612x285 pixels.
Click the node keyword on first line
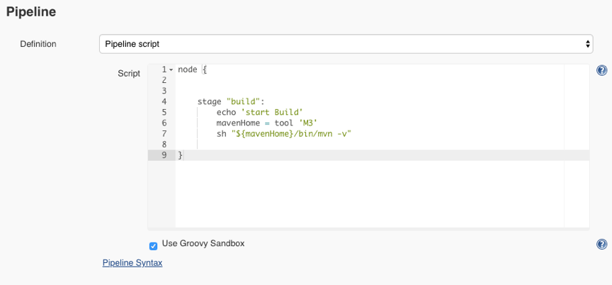(x=188, y=69)
